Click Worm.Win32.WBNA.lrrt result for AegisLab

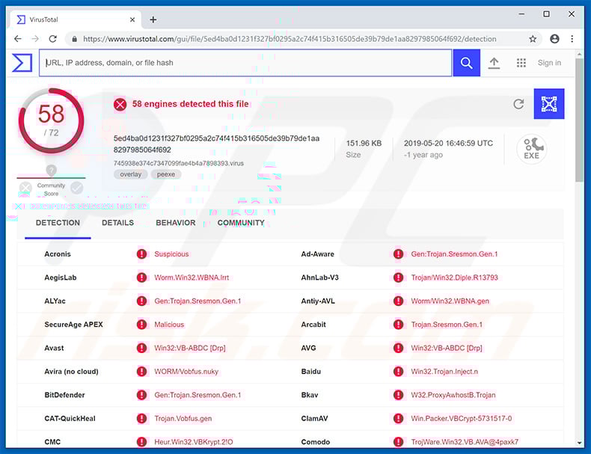coord(192,277)
